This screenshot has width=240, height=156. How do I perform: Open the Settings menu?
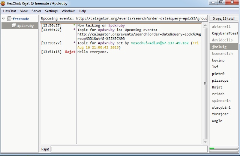tap(51, 11)
